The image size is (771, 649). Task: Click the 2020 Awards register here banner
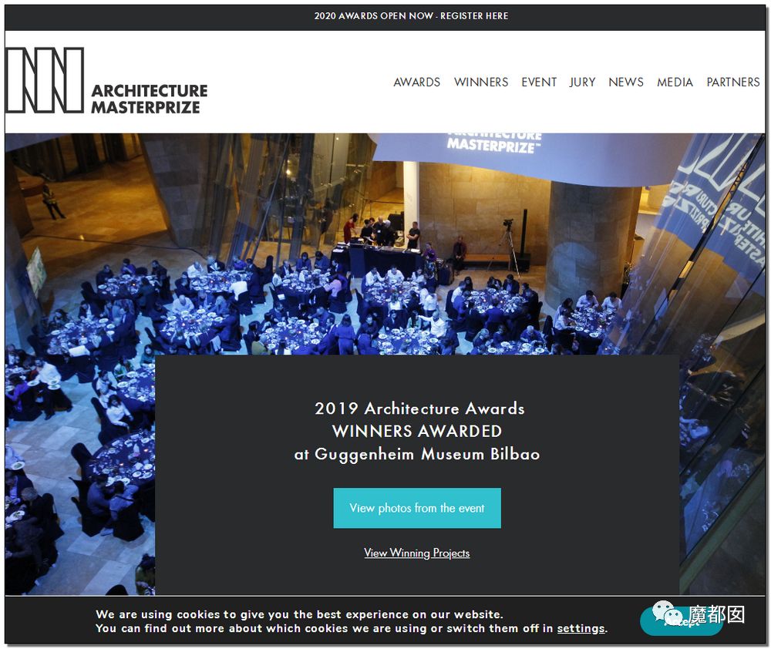411,15
